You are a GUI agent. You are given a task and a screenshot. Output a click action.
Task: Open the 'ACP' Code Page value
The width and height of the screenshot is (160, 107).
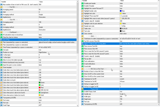pos(40,105)
